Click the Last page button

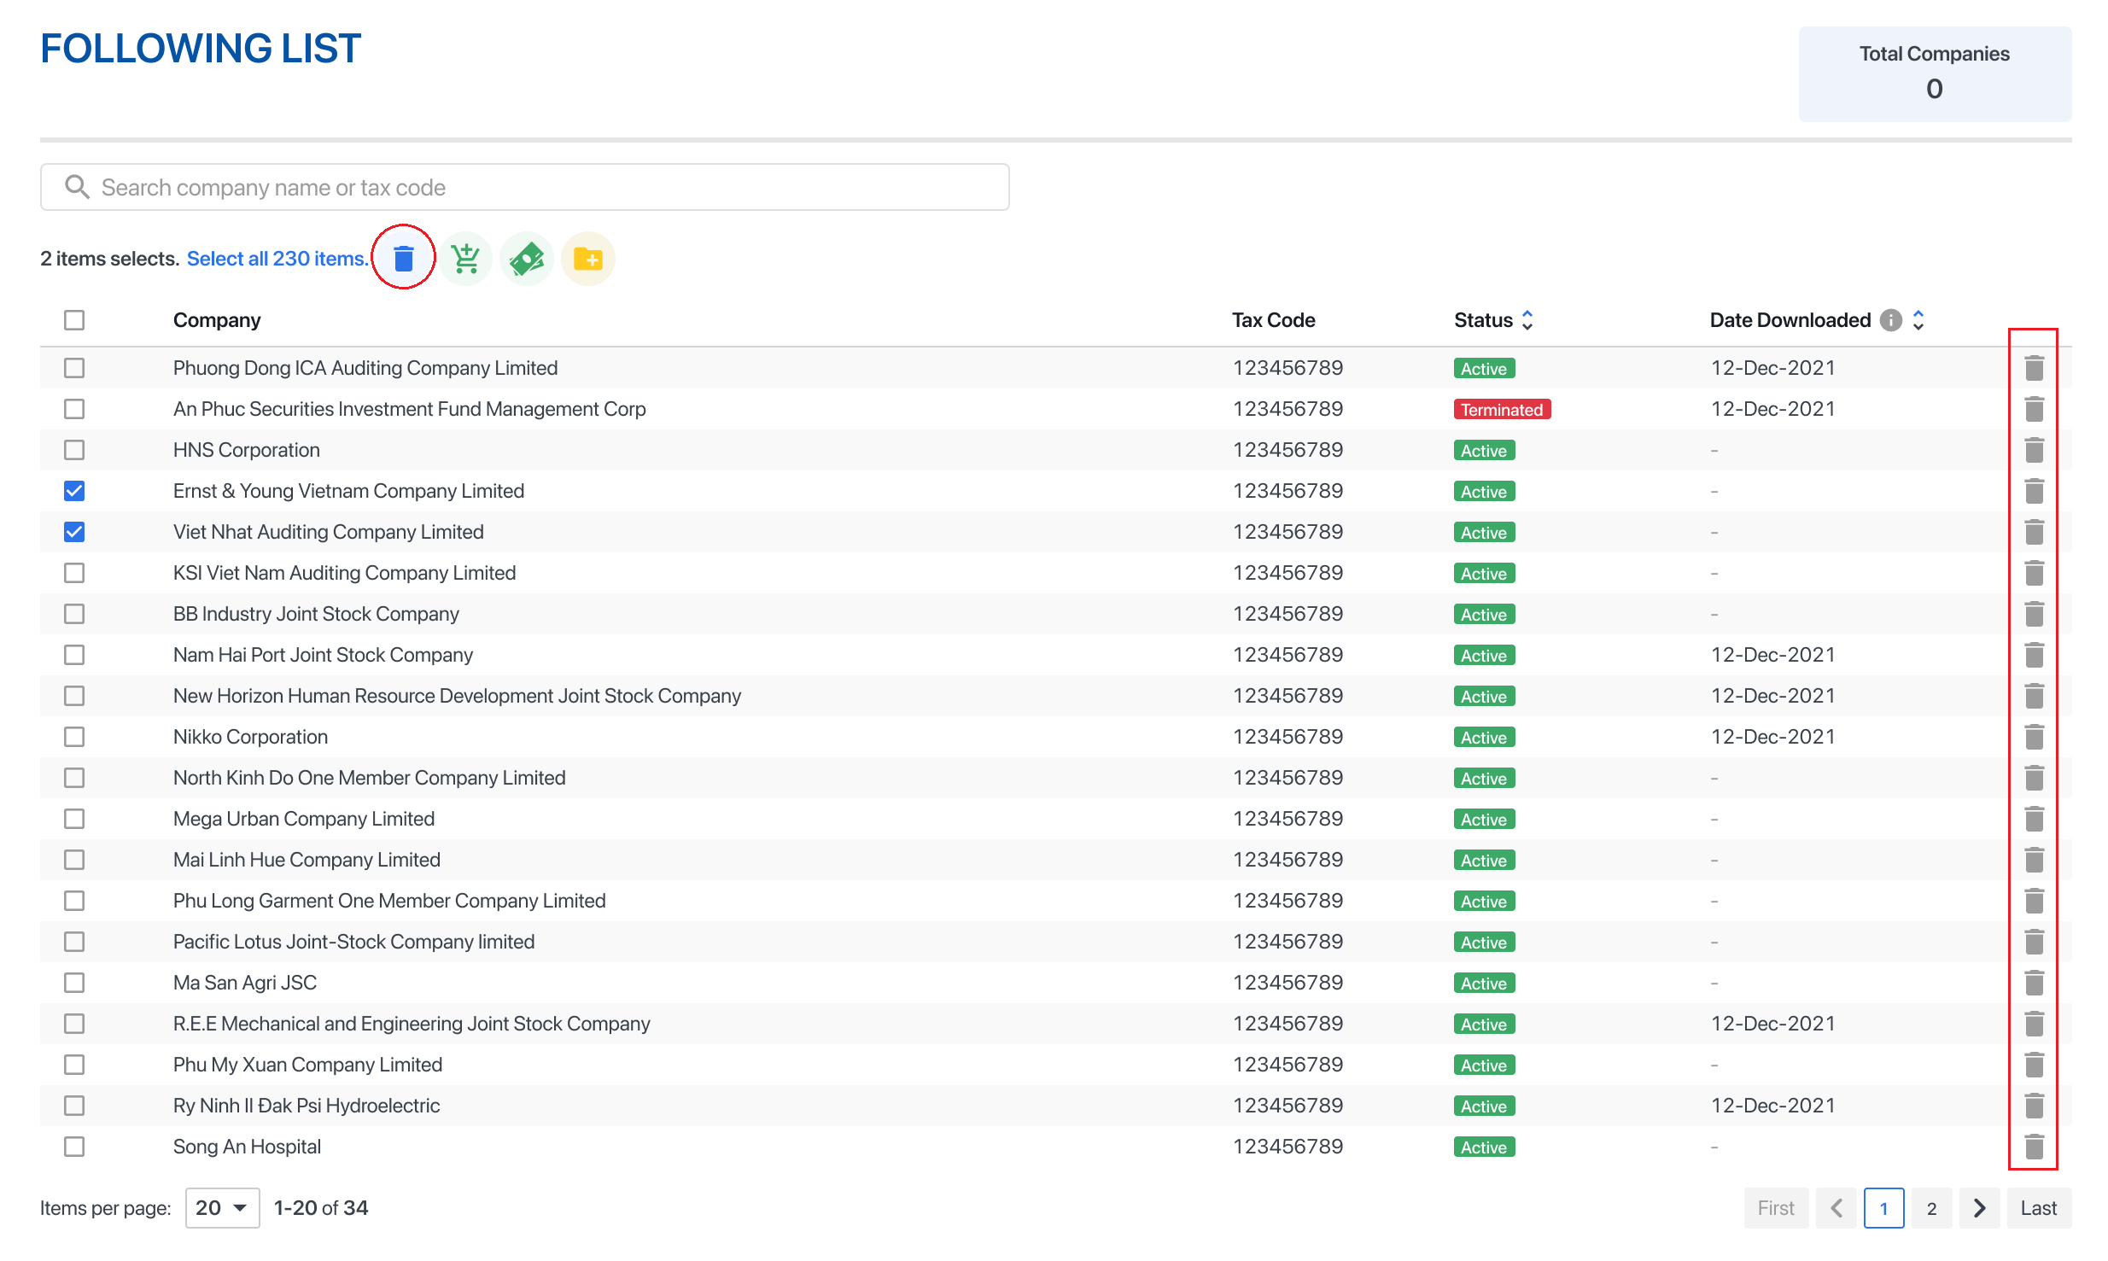2038,1207
